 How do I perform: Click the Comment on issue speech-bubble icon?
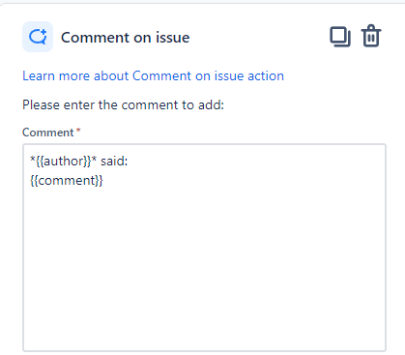point(38,37)
